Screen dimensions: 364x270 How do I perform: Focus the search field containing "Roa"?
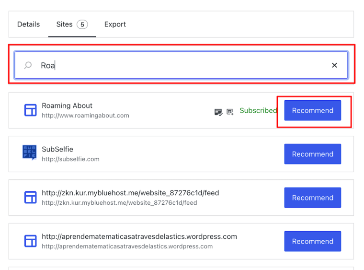[182, 65]
